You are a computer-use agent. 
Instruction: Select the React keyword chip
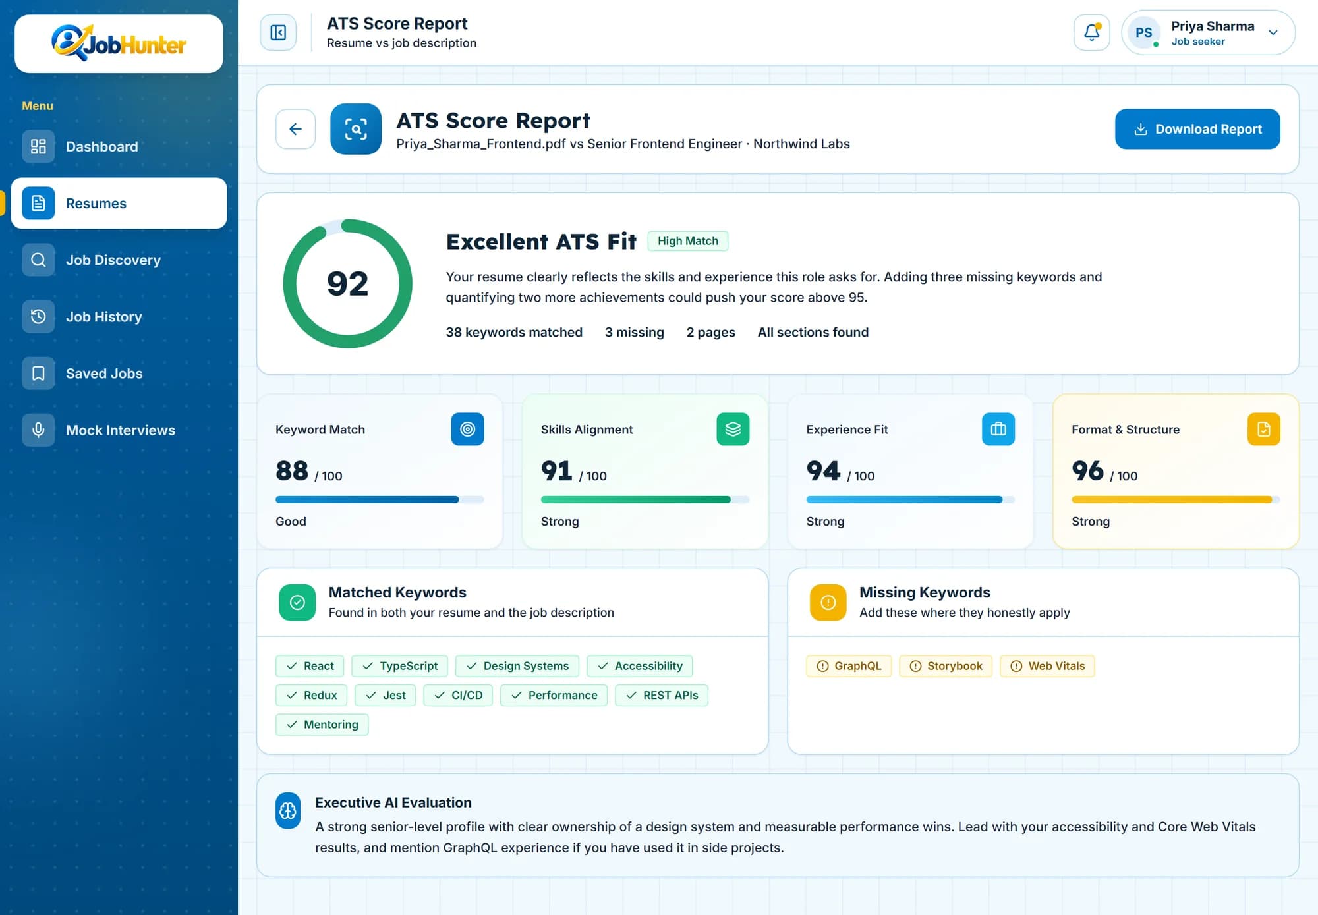[310, 666]
